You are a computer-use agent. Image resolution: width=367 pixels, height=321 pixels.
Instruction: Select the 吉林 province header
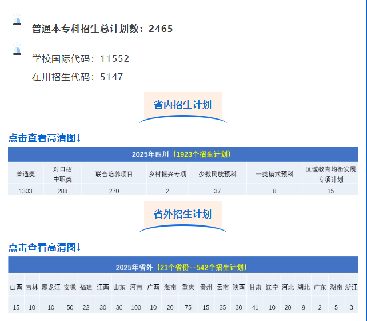click(32, 287)
